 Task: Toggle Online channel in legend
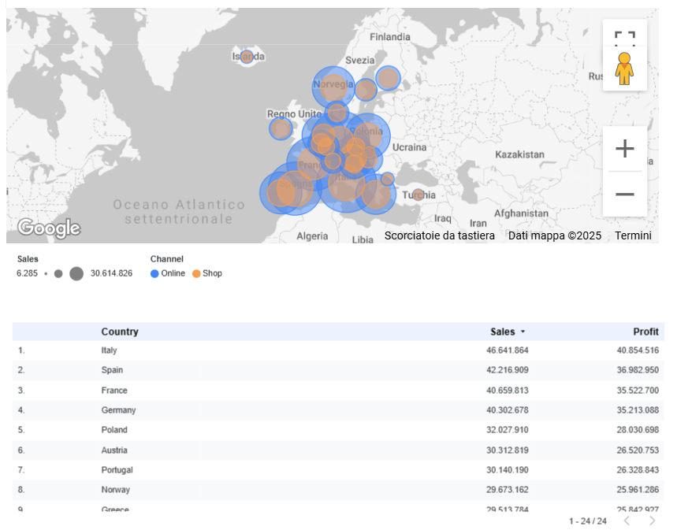(173, 273)
